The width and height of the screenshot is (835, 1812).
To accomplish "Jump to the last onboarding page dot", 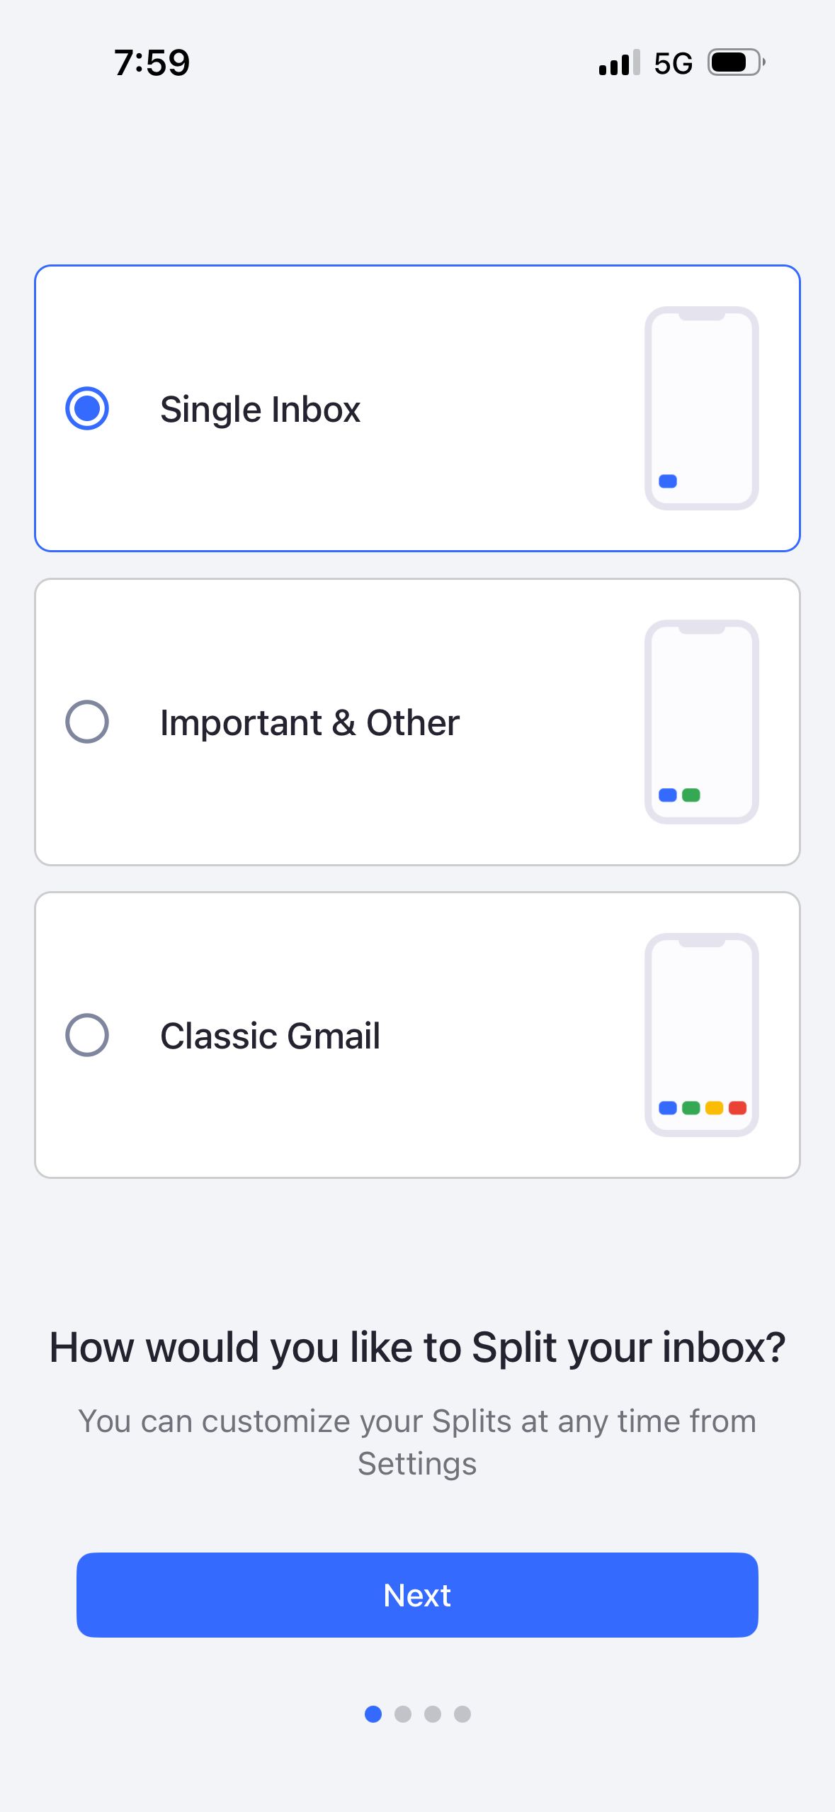I will click(462, 1713).
